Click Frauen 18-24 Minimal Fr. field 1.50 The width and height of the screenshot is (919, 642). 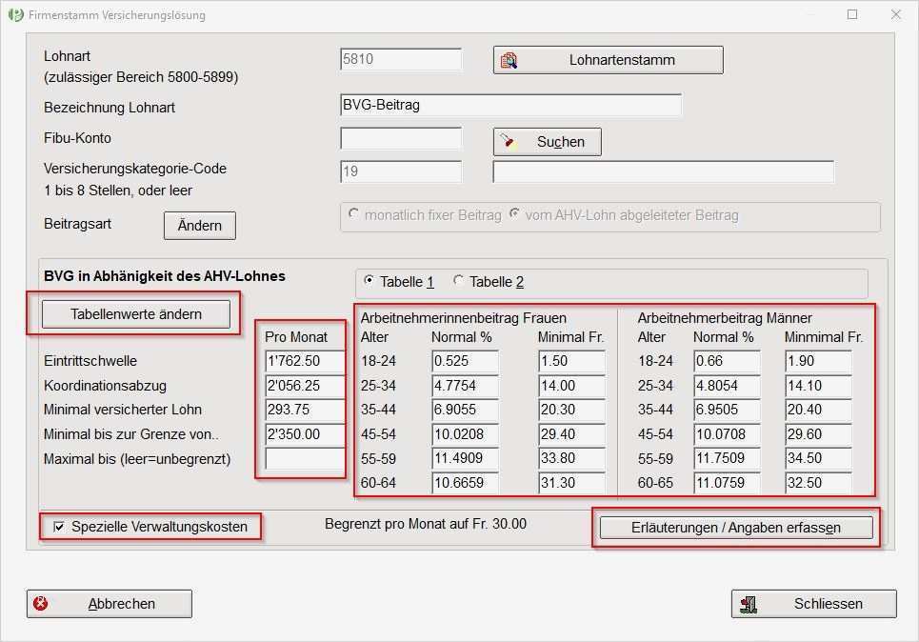(x=572, y=361)
